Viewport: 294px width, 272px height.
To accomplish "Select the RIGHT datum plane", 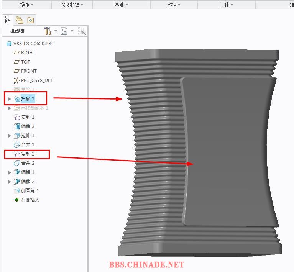I will tap(28, 52).
